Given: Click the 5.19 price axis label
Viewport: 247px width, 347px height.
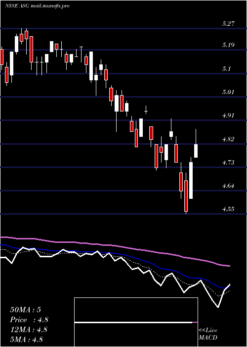Looking at the screenshot, I should (x=228, y=45).
